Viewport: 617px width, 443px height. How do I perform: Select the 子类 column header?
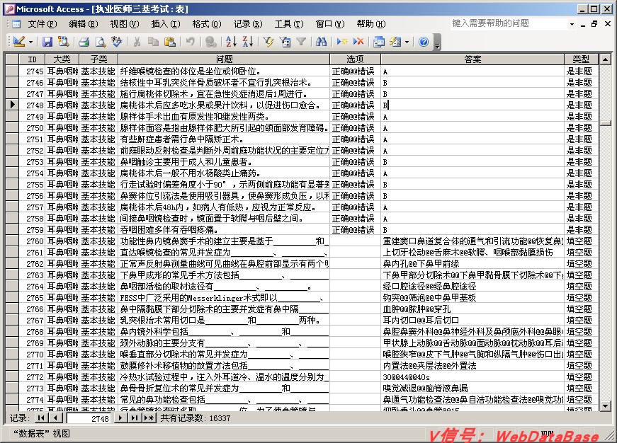tap(98, 59)
